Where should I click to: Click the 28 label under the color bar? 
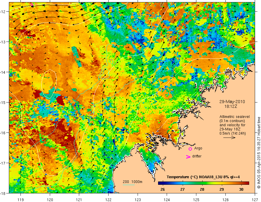coord(202,189)
